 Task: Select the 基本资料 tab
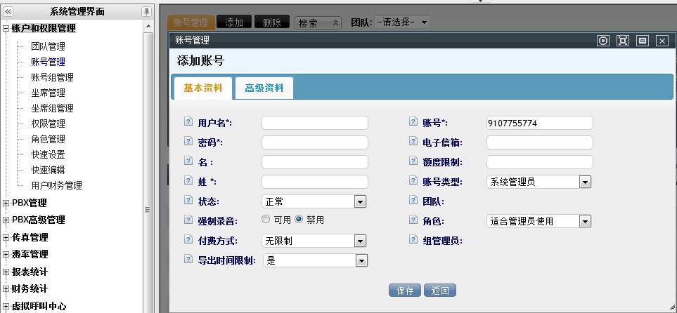203,88
